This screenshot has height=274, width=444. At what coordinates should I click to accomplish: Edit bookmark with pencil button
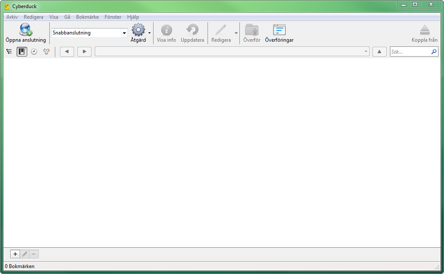tap(25, 254)
